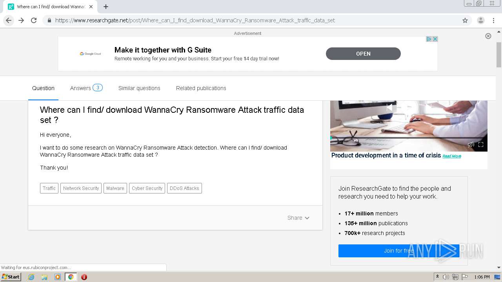Open the G Suite ad
The image size is (502, 282).
363,54
